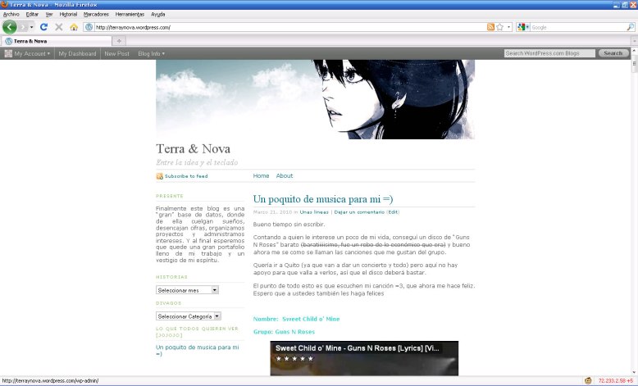Image resolution: width=638 pixels, height=386 pixels.
Task: Click the search magnifier icon
Action: (630, 27)
